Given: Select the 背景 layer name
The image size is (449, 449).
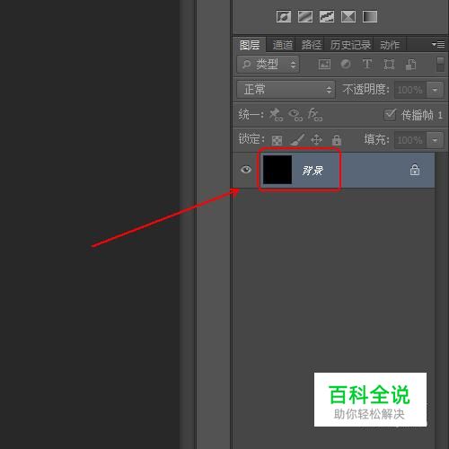Looking at the screenshot, I should click(313, 171).
